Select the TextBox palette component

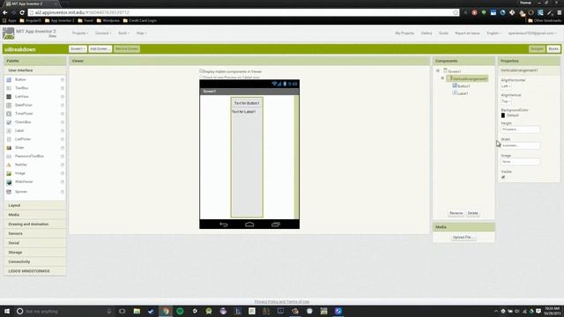tap(21, 88)
